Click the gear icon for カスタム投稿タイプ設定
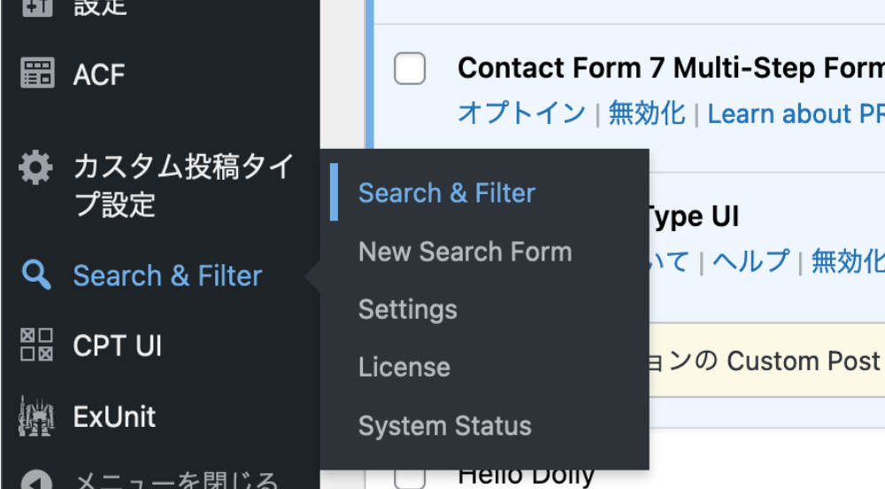The height and width of the screenshot is (489, 885). (35, 167)
